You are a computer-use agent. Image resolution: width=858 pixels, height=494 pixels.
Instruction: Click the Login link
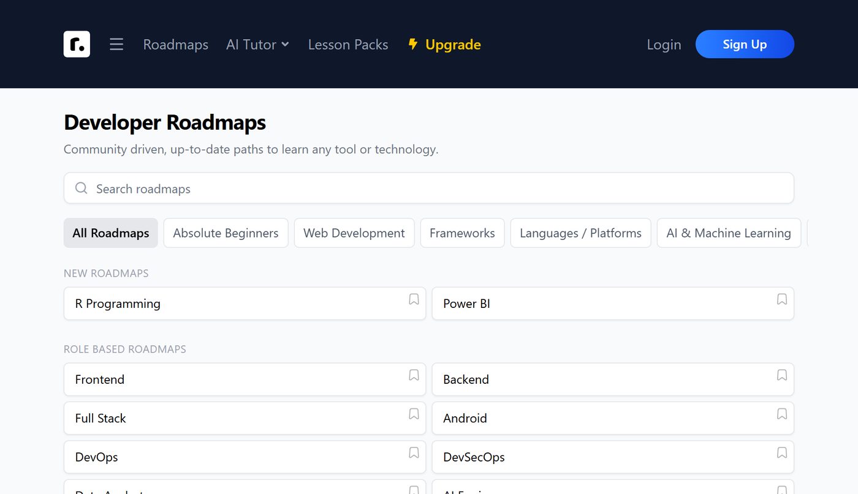pyautogui.click(x=664, y=45)
